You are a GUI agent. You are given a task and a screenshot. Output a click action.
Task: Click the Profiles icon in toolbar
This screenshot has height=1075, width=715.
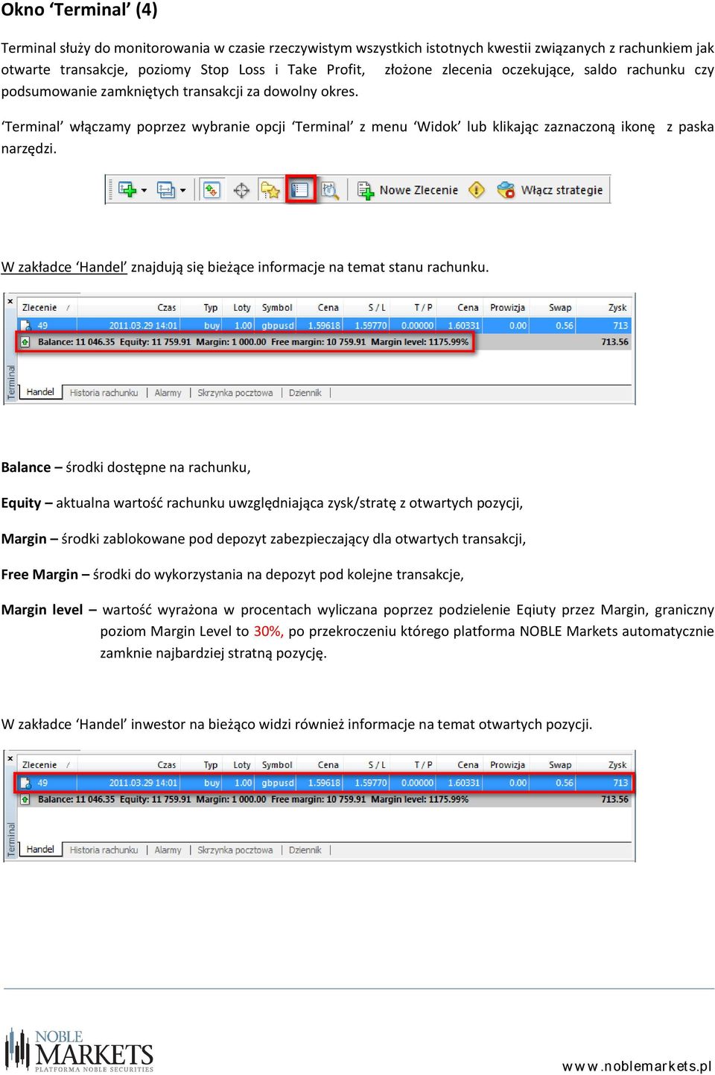coord(165,190)
